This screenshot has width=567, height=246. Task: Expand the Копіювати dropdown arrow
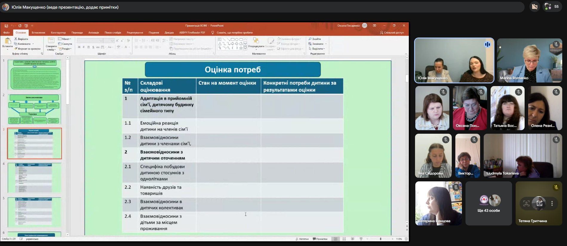click(33, 44)
